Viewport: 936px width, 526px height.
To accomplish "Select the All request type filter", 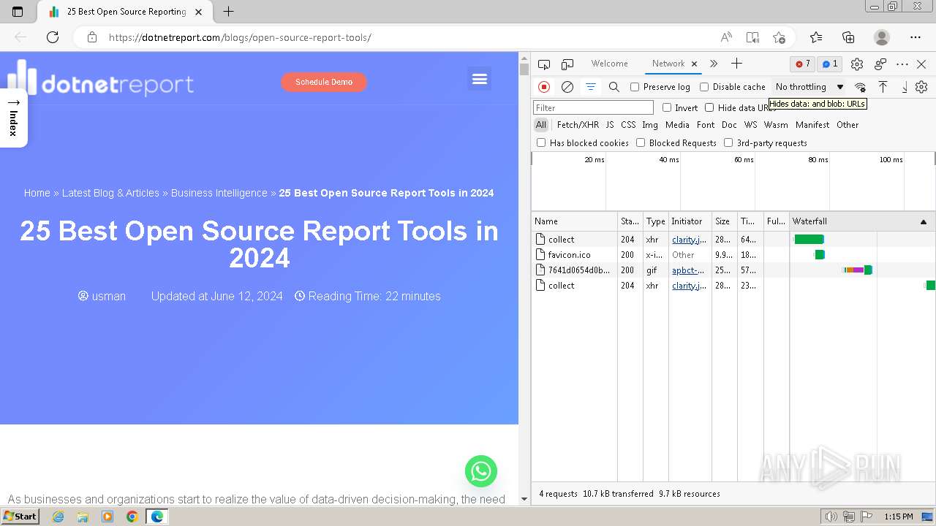I will click(541, 125).
